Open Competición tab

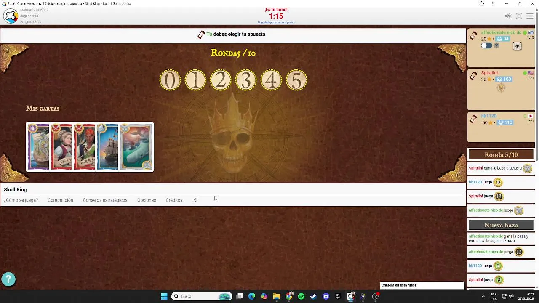click(x=60, y=200)
